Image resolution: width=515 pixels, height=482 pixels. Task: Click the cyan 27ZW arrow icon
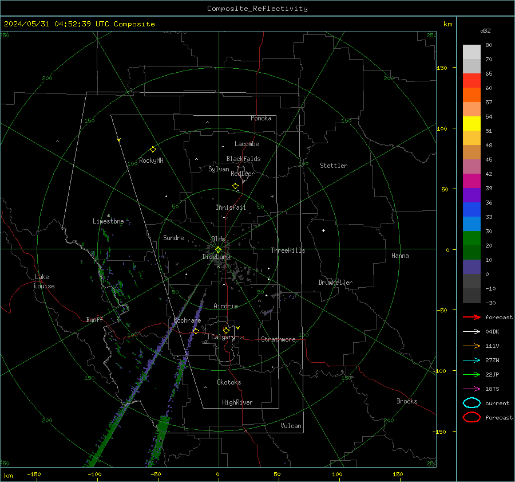pos(472,360)
